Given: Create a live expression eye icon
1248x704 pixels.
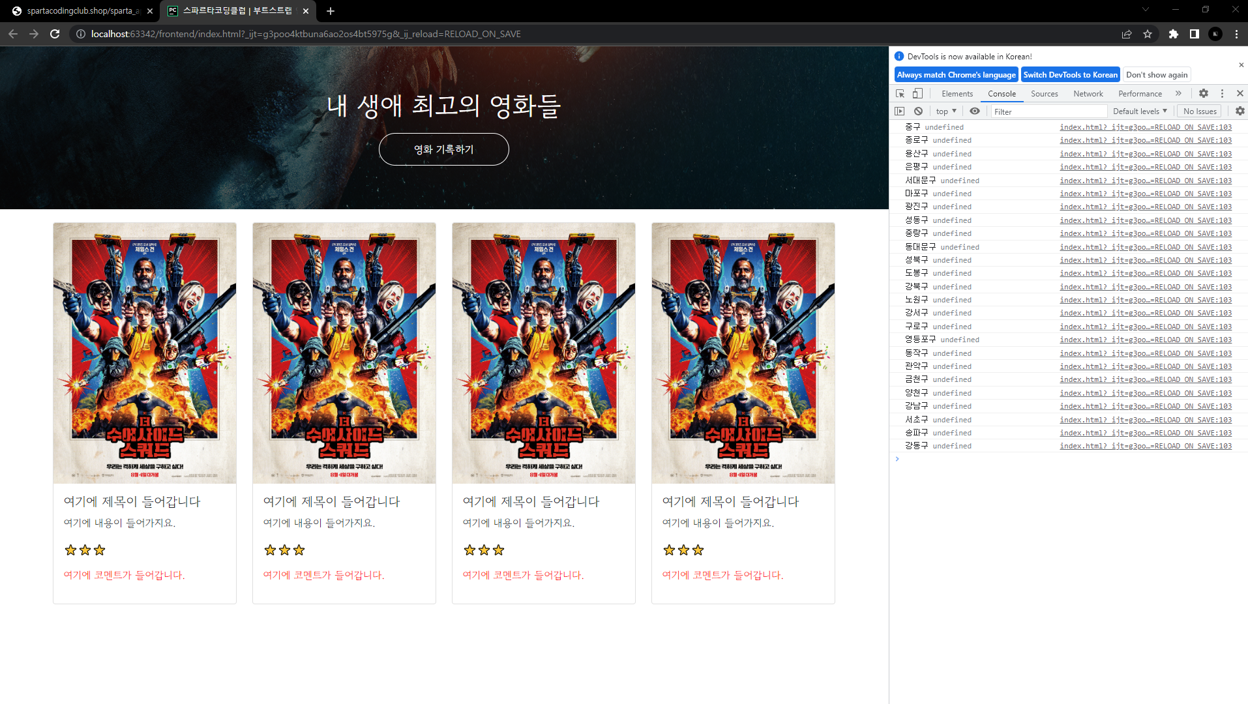Looking at the screenshot, I should tap(975, 111).
